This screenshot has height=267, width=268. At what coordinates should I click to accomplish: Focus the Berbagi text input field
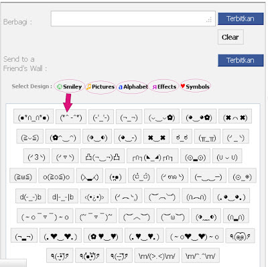133,19
